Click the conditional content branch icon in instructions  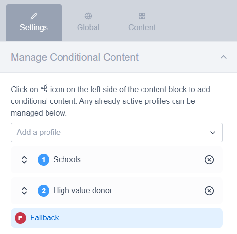(x=44, y=88)
